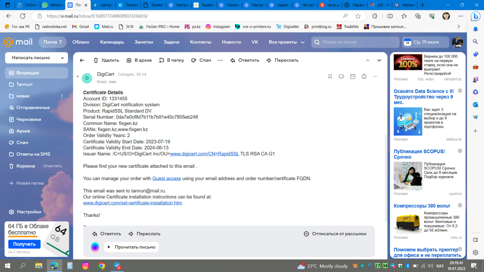
Task: Click the calendar icon in email header
Action: pyautogui.click(x=353, y=76)
